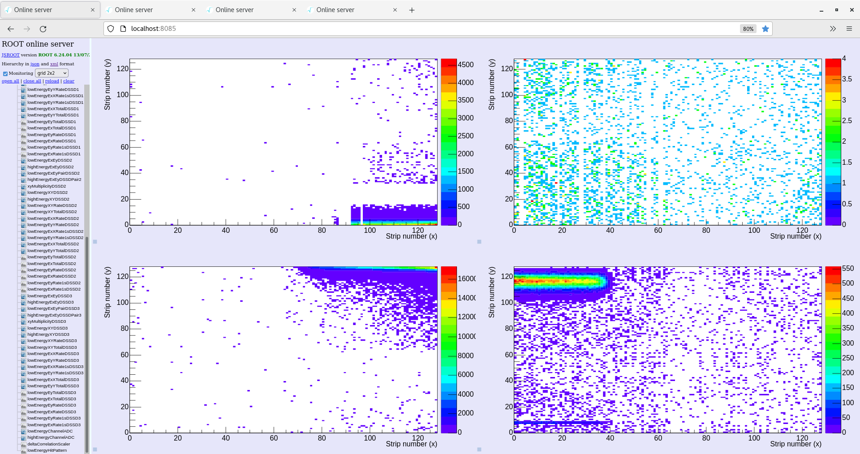Open the highEnergyExEyDSSD3 histogram icon
The width and height of the screenshot is (860, 454).
click(x=23, y=302)
